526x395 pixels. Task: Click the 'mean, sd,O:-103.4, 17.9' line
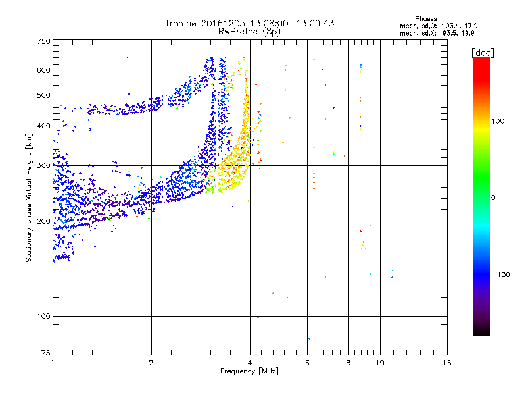click(439, 26)
